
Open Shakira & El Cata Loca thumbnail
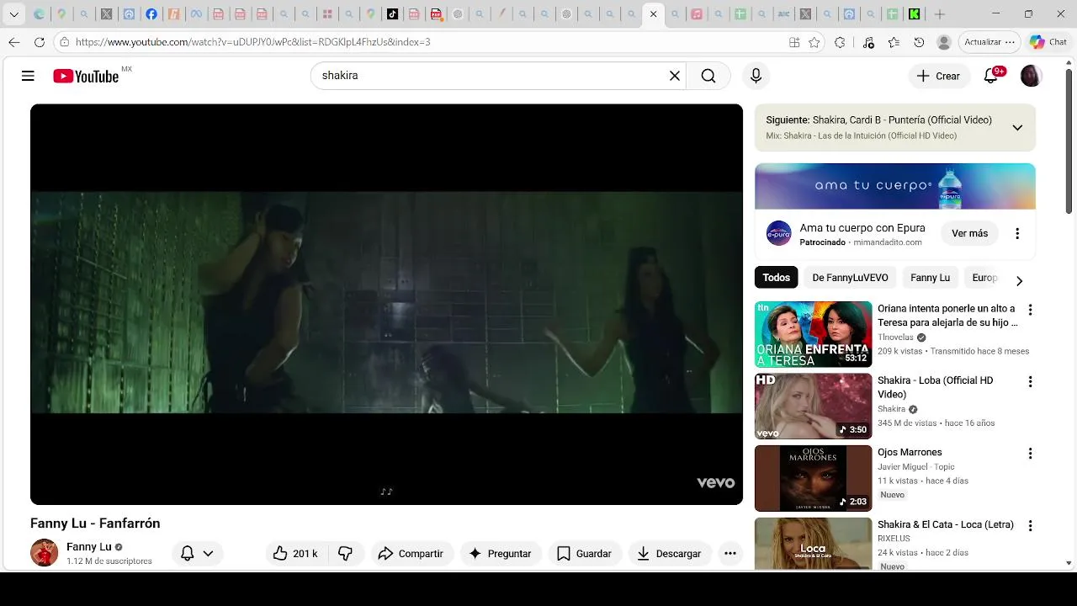[x=813, y=544]
